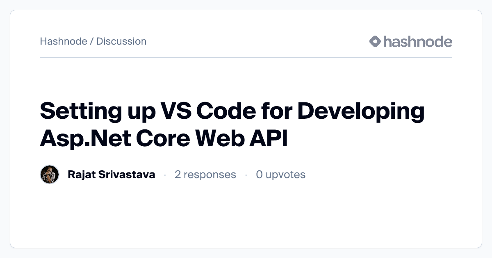Click the horizontal divider under the breadcrumb
The width and height of the screenshot is (492, 258).
tap(246, 59)
